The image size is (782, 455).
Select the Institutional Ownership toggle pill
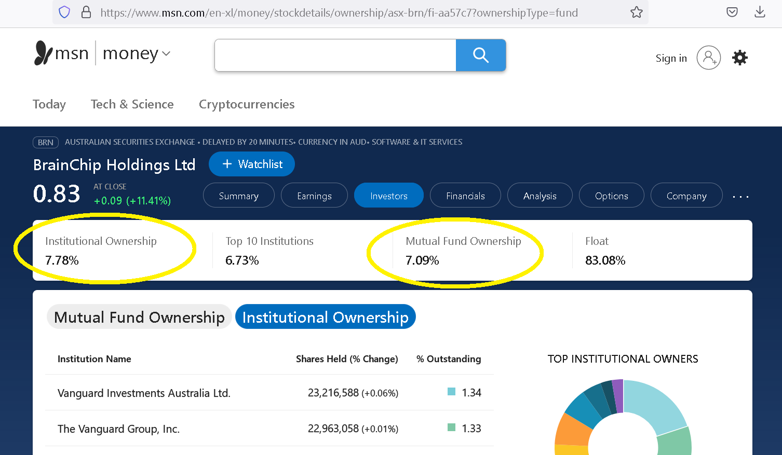point(325,317)
